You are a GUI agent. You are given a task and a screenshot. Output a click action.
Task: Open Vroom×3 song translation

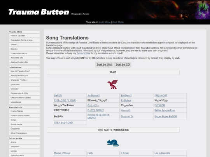pyautogui.click(x=126, y=110)
